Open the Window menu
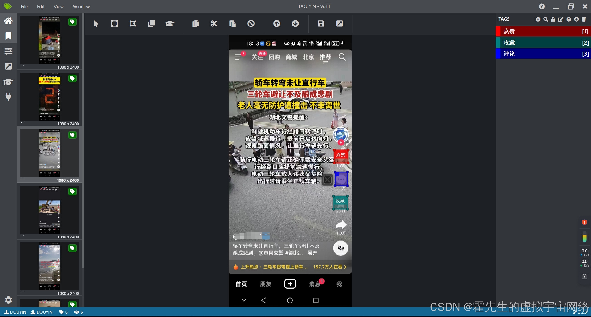 tap(81, 6)
